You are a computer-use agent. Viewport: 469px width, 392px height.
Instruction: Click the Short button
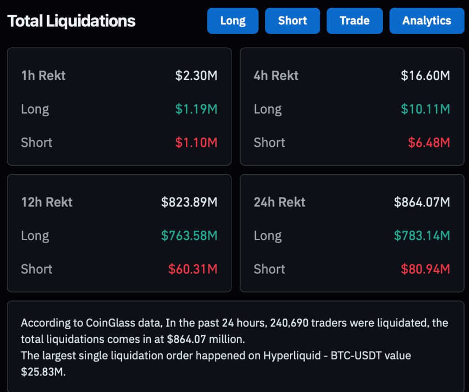click(x=292, y=21)
